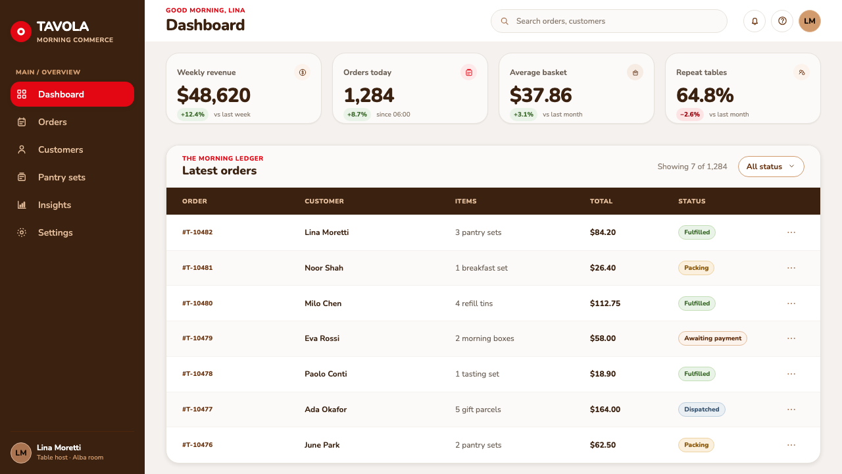Open Customers in the sidebar
Image resolution: width=842 pixels, height=474 pixels.
pyautogui.click(x=72, y=149)
